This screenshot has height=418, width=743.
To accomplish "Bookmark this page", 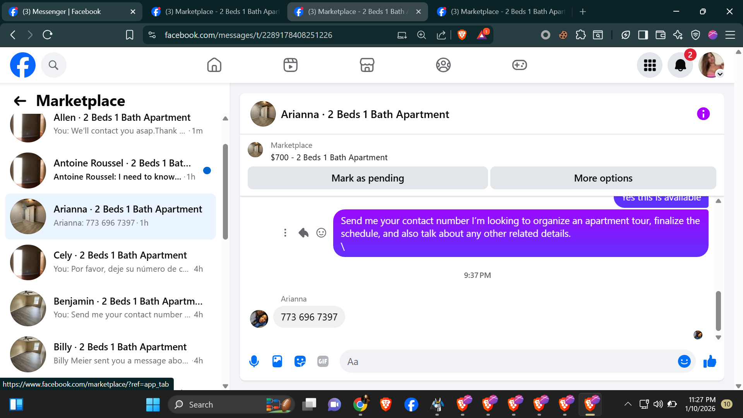I will (x=130, y=35).
